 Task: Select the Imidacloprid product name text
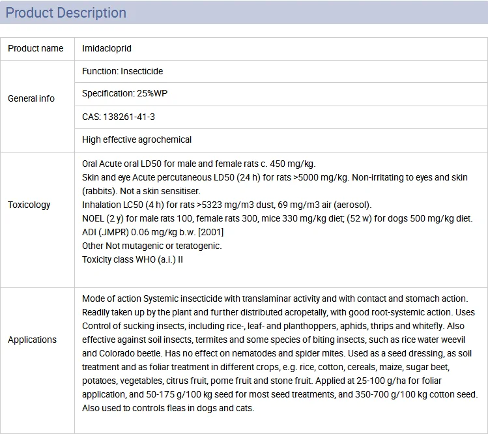[107, 48]
